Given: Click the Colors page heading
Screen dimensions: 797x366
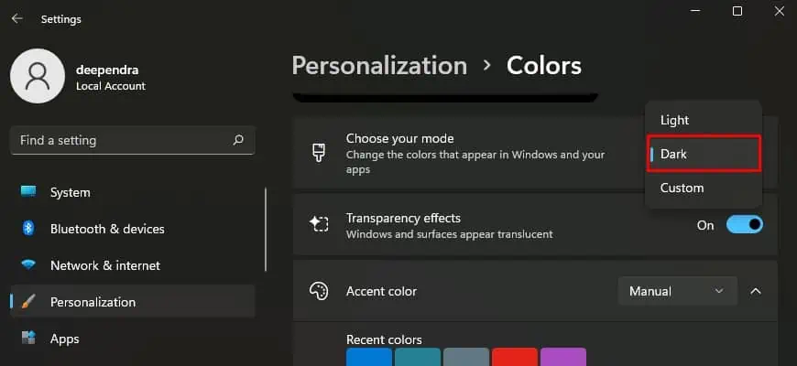Looking at the screenshot, I should click(x=544, y=66).
